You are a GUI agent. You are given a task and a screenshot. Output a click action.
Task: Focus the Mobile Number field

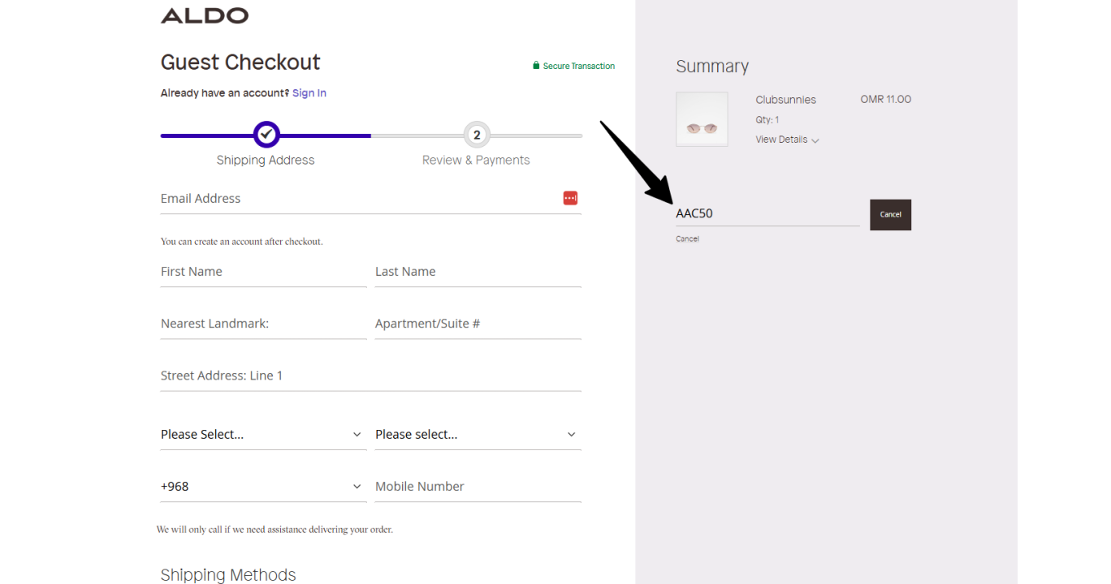tap(478, 487)
